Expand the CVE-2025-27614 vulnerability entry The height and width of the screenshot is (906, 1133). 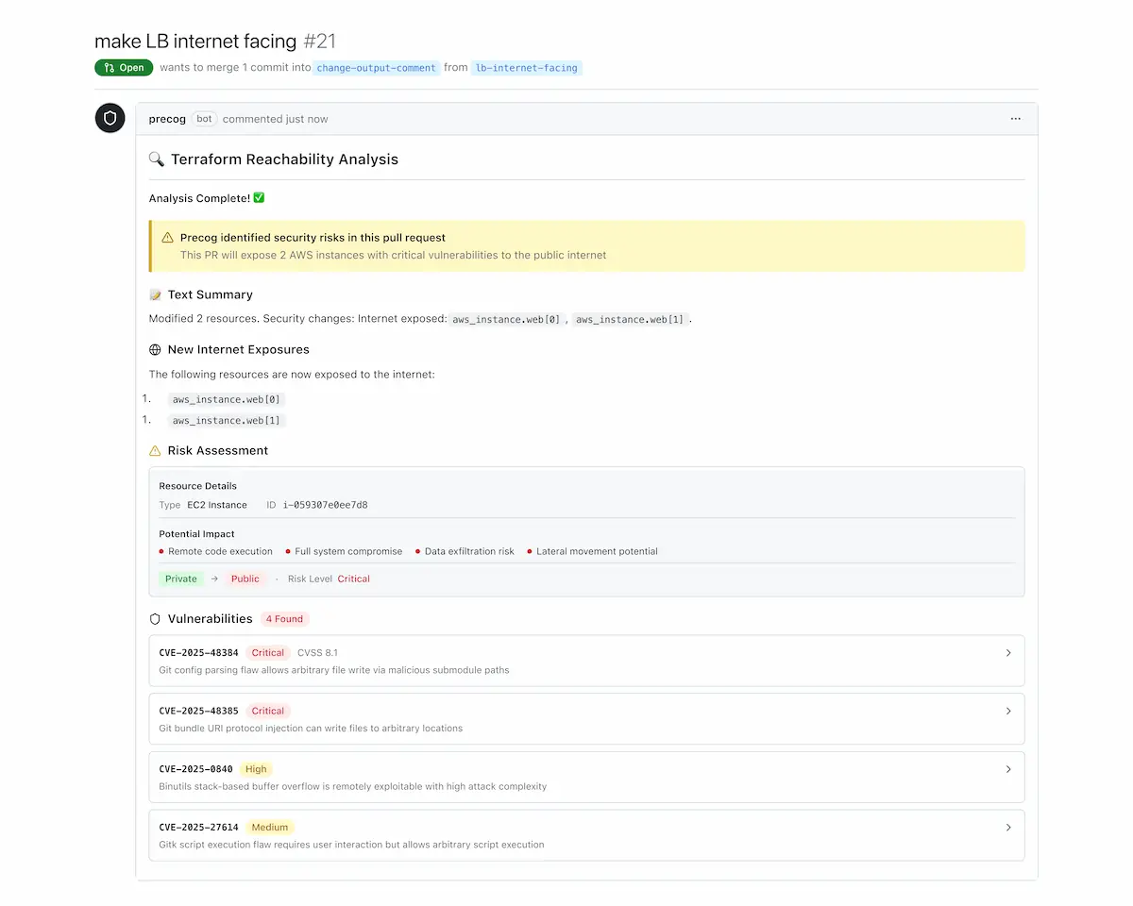pyautogui.click(x=1008, y=827)
